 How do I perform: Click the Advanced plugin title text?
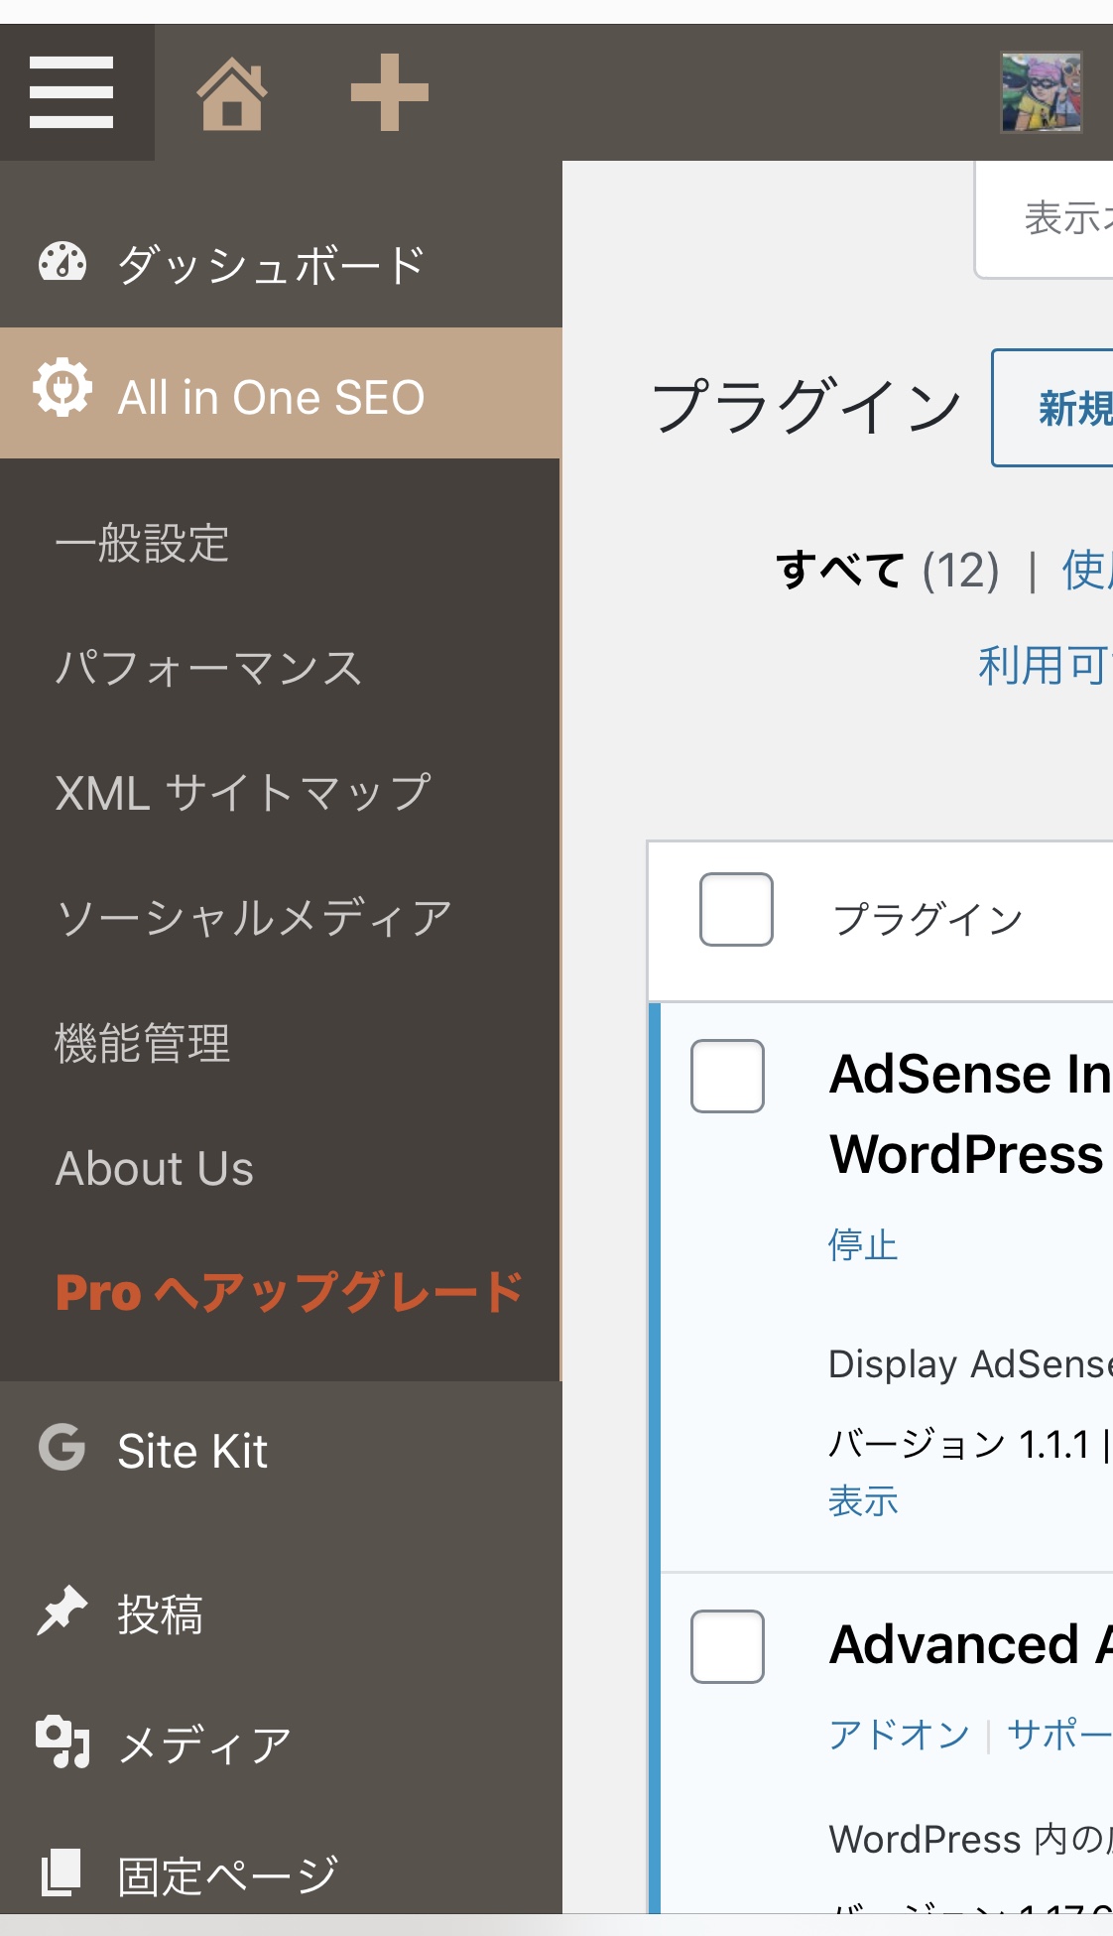click(971, 1644)
